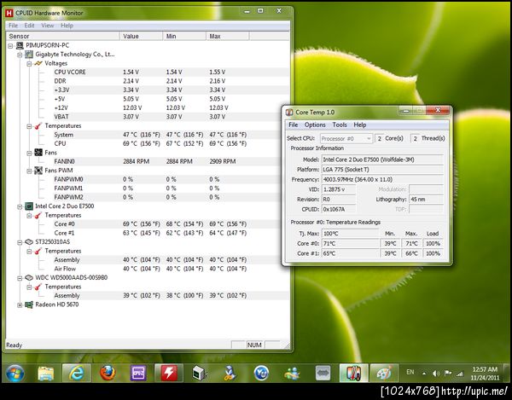This screenshot has width=512, height=400.
Task: Open Windows Explorer folder on taskbar
Action: point(46,373)
